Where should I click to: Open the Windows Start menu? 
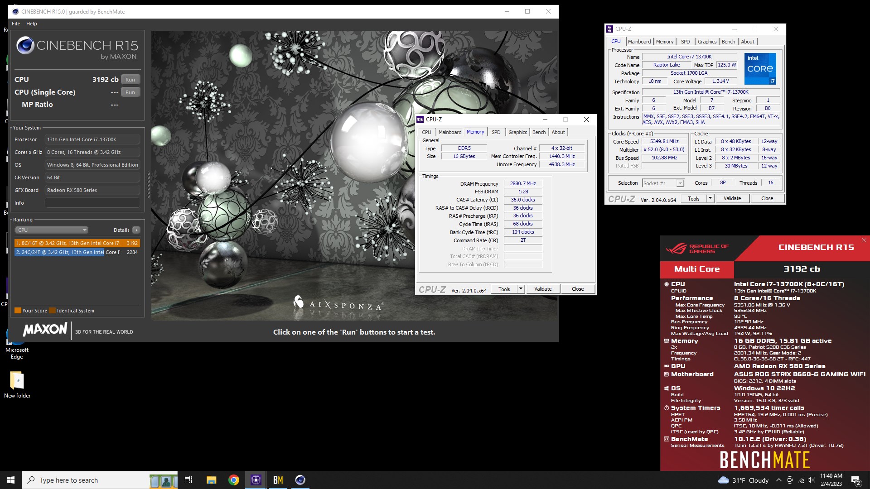tap(11, 480)
